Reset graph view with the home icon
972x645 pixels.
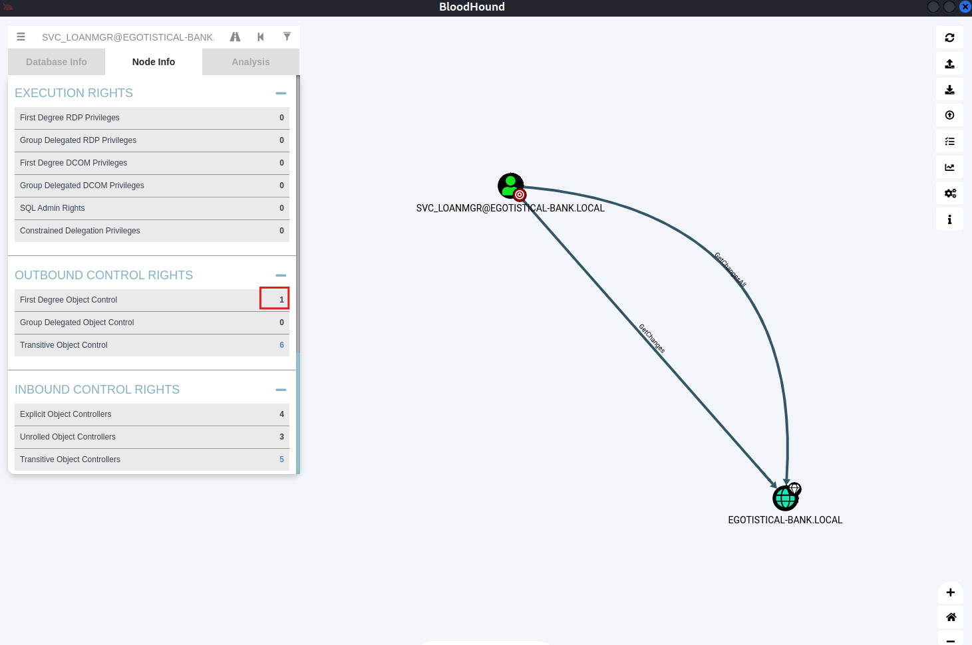point(951,617)
